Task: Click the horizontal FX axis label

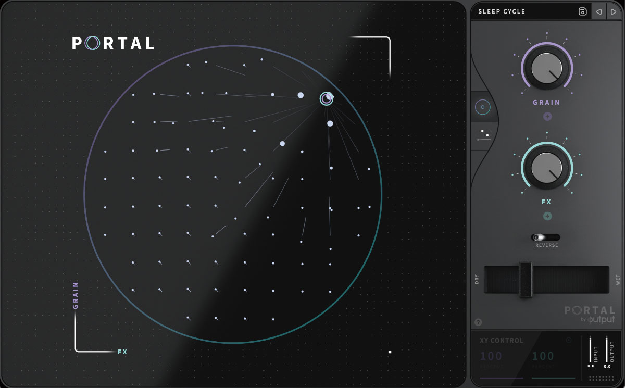Action: pos(122,352)
